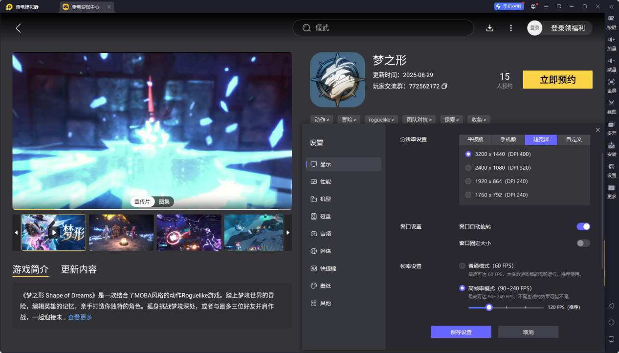The width and height of the screenshot is (619, 353).
Task: Open 性能 settings section
Action: click(x=344, y=181)
